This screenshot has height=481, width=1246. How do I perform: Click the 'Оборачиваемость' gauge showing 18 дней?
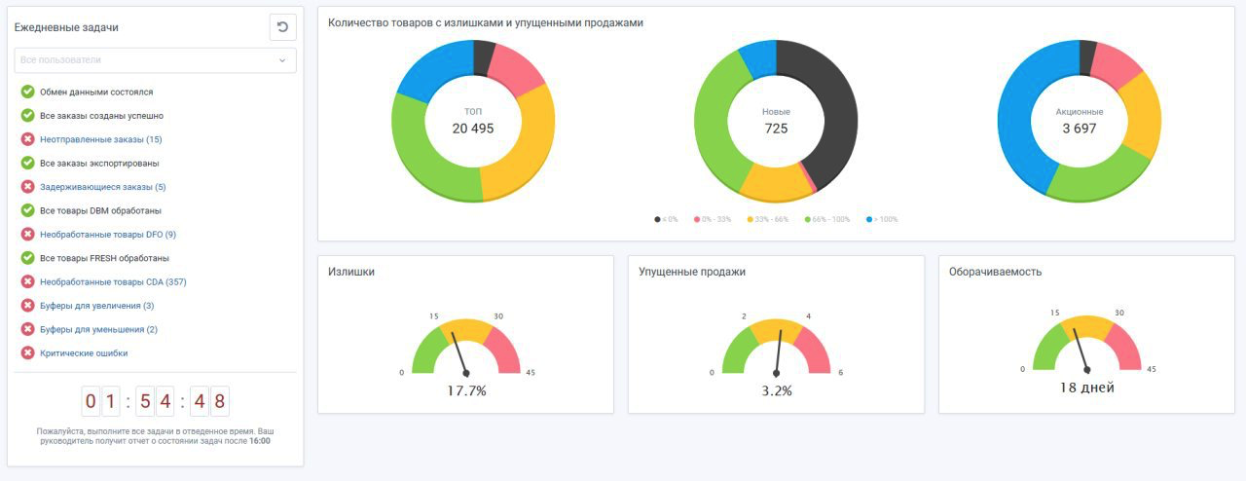click(1086, 351)
